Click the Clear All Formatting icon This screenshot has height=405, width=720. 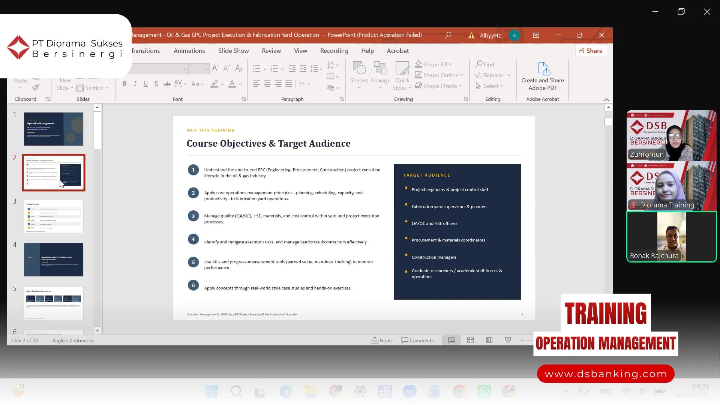click(238, 68)
